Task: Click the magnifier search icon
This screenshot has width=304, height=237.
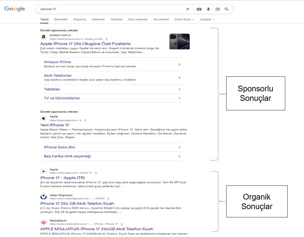Action: [x=227, y=9]
